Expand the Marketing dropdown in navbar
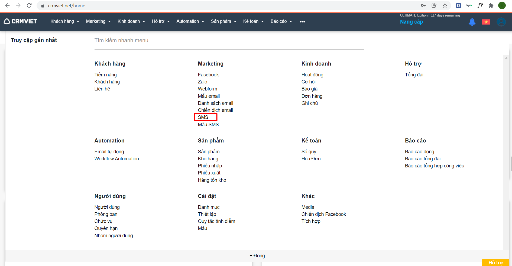The image size is (512, 266). click(98, 21)
